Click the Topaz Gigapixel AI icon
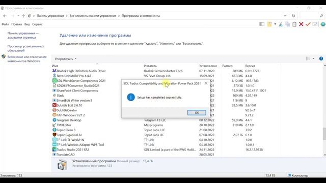Viewport: 326px width, 183px height. (x=55, y=135)
